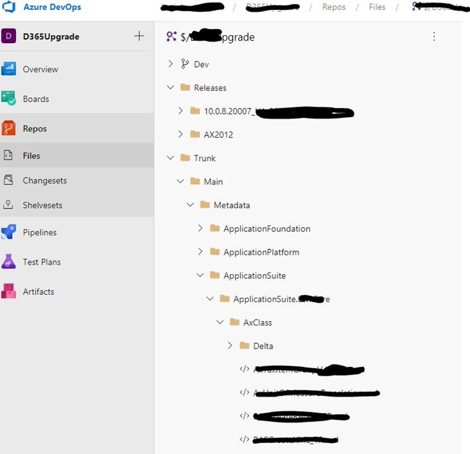Select the Trunk folder
This screenshot has height=454, width=470.
(x=205, y=158)
